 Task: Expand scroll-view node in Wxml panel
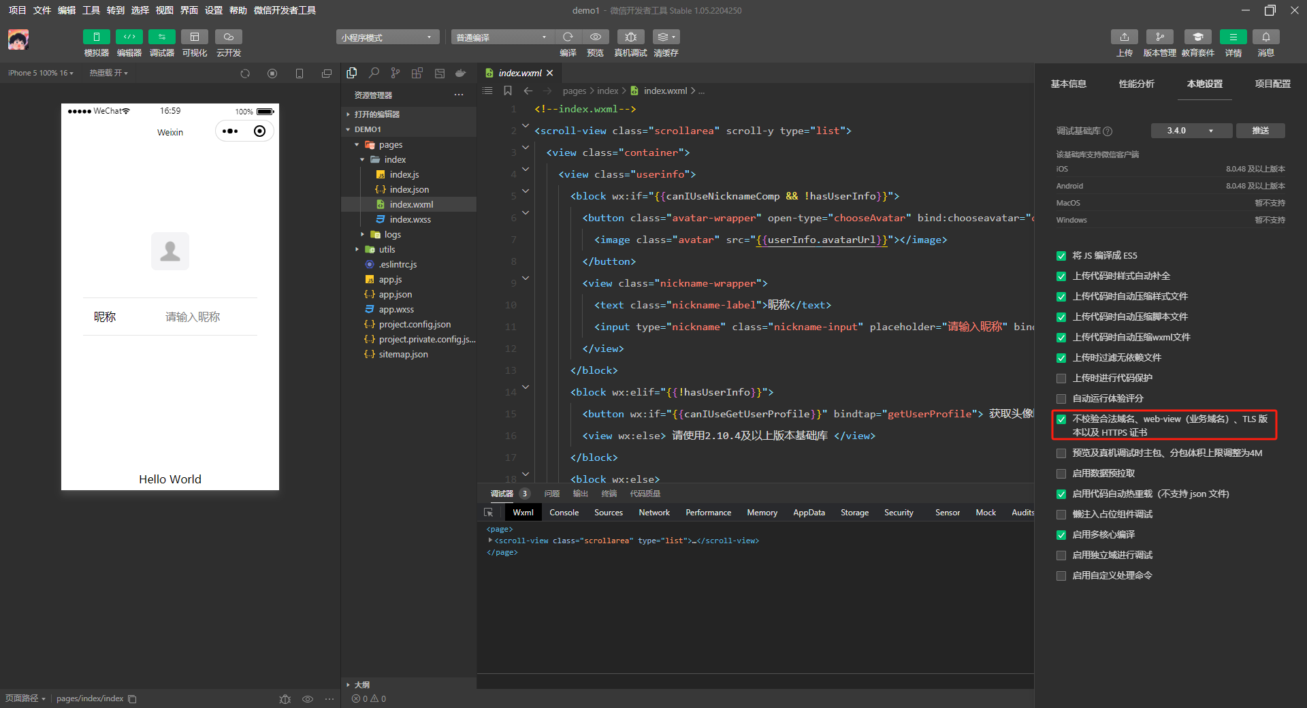tap(490, 541)
